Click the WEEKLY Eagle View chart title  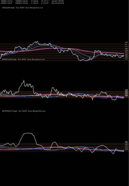pyautogui.click(x=23, y=59)
